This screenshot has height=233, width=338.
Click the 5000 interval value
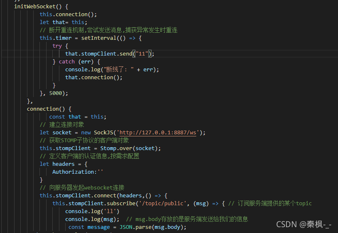tap(56, 93)
